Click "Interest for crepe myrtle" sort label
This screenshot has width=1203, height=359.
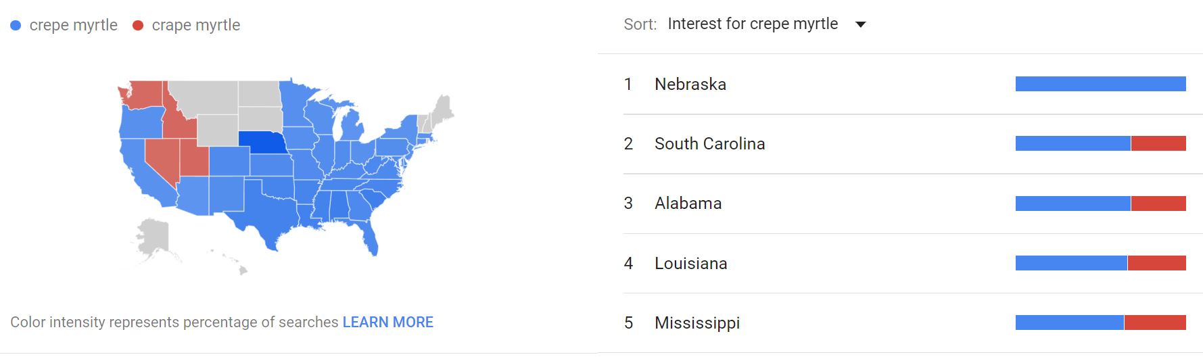click(x=752, y=24)
